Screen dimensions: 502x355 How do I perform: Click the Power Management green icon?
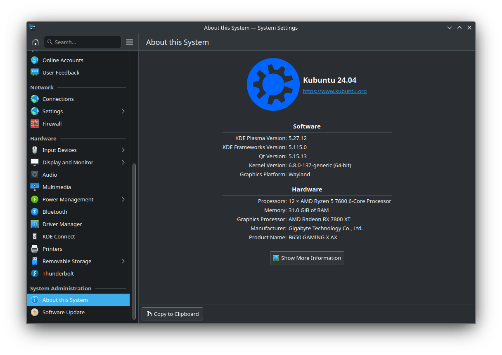tap(35, 199)
